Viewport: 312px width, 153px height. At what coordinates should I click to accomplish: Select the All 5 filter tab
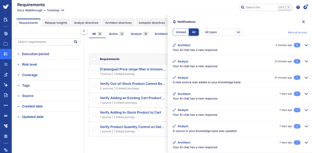97,34
